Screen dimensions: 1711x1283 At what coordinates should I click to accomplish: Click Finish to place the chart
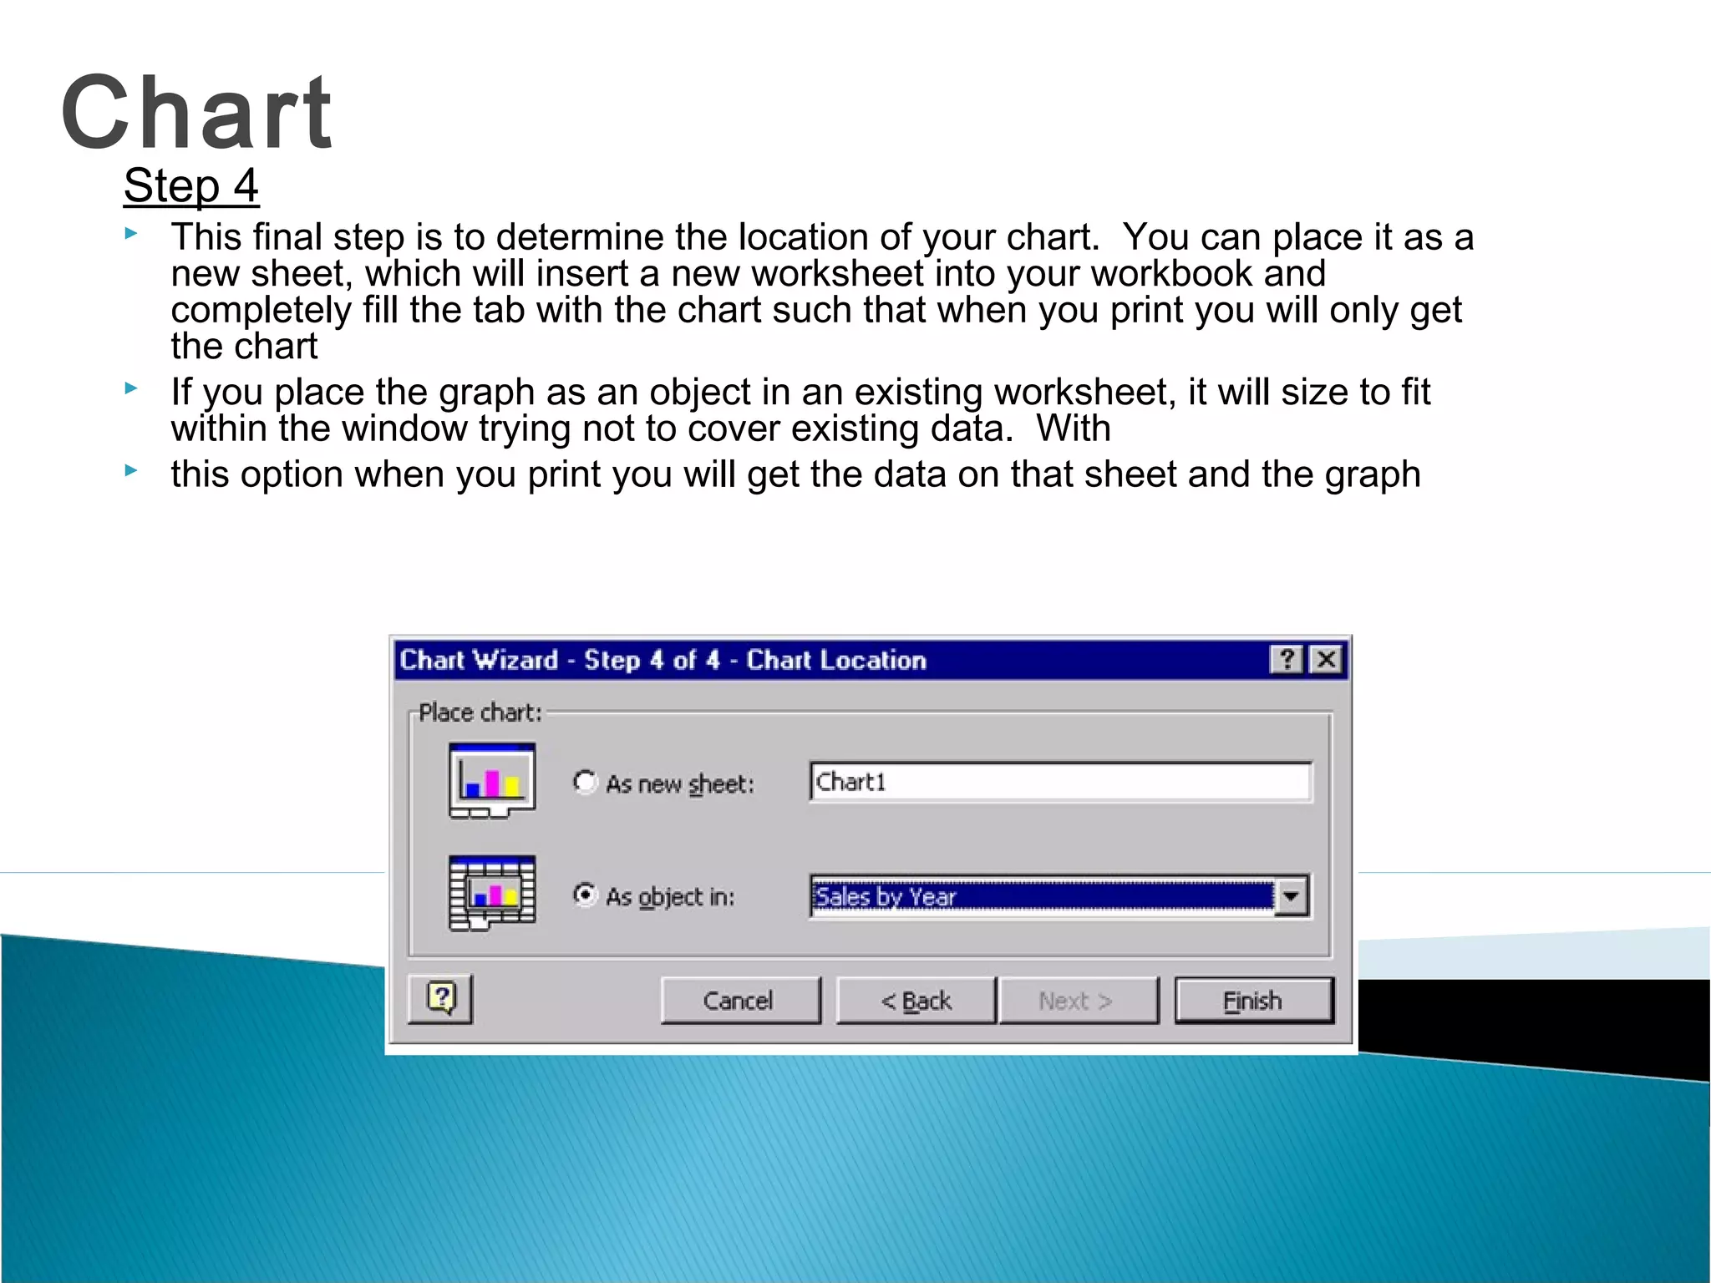(x=1254, y=1001)
